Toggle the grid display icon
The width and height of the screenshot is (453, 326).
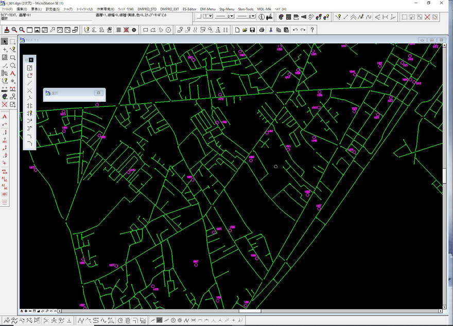(118, 30)
